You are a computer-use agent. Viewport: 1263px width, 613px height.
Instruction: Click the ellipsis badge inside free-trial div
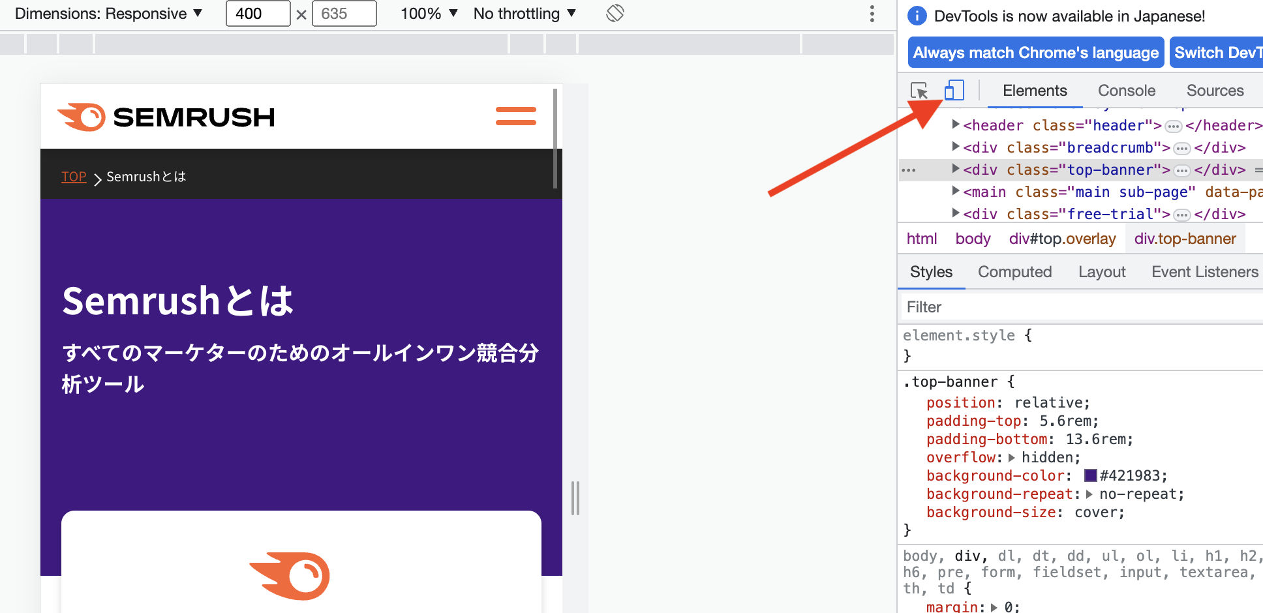(1182, 215)
